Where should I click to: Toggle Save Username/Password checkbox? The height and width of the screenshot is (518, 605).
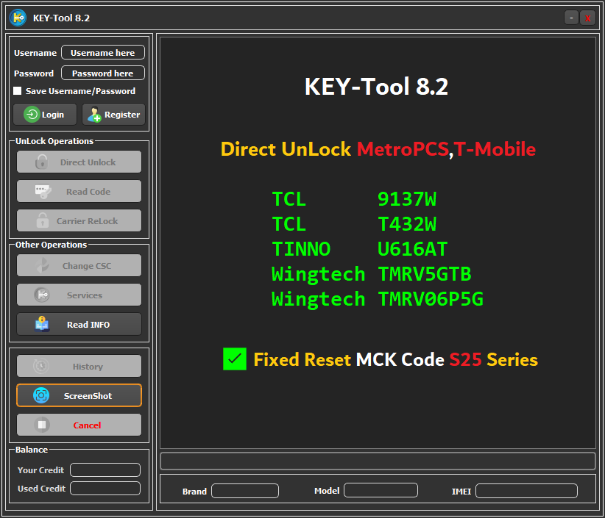pos(18,91)
